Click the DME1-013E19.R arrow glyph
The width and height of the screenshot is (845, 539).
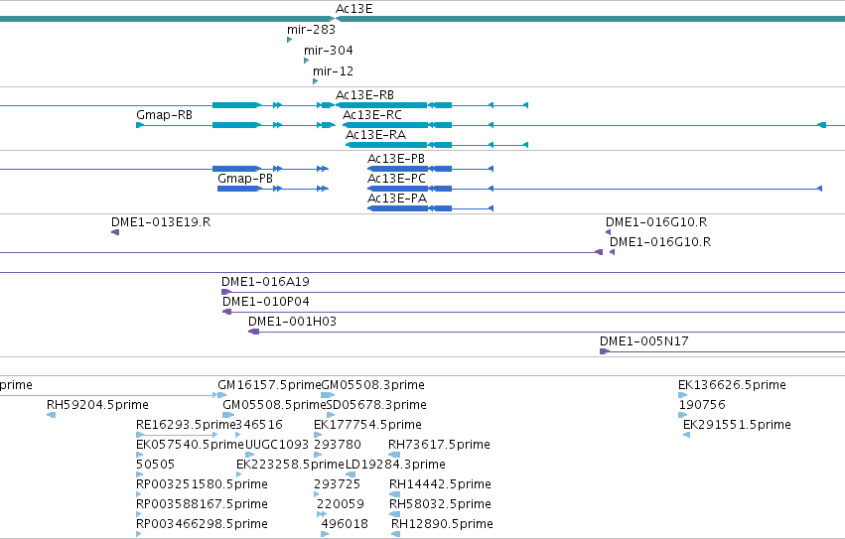click(115, 232)
